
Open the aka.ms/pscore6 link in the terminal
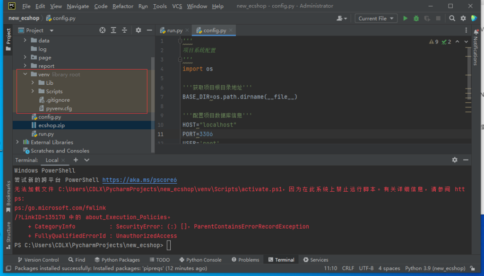click(139, 180)
